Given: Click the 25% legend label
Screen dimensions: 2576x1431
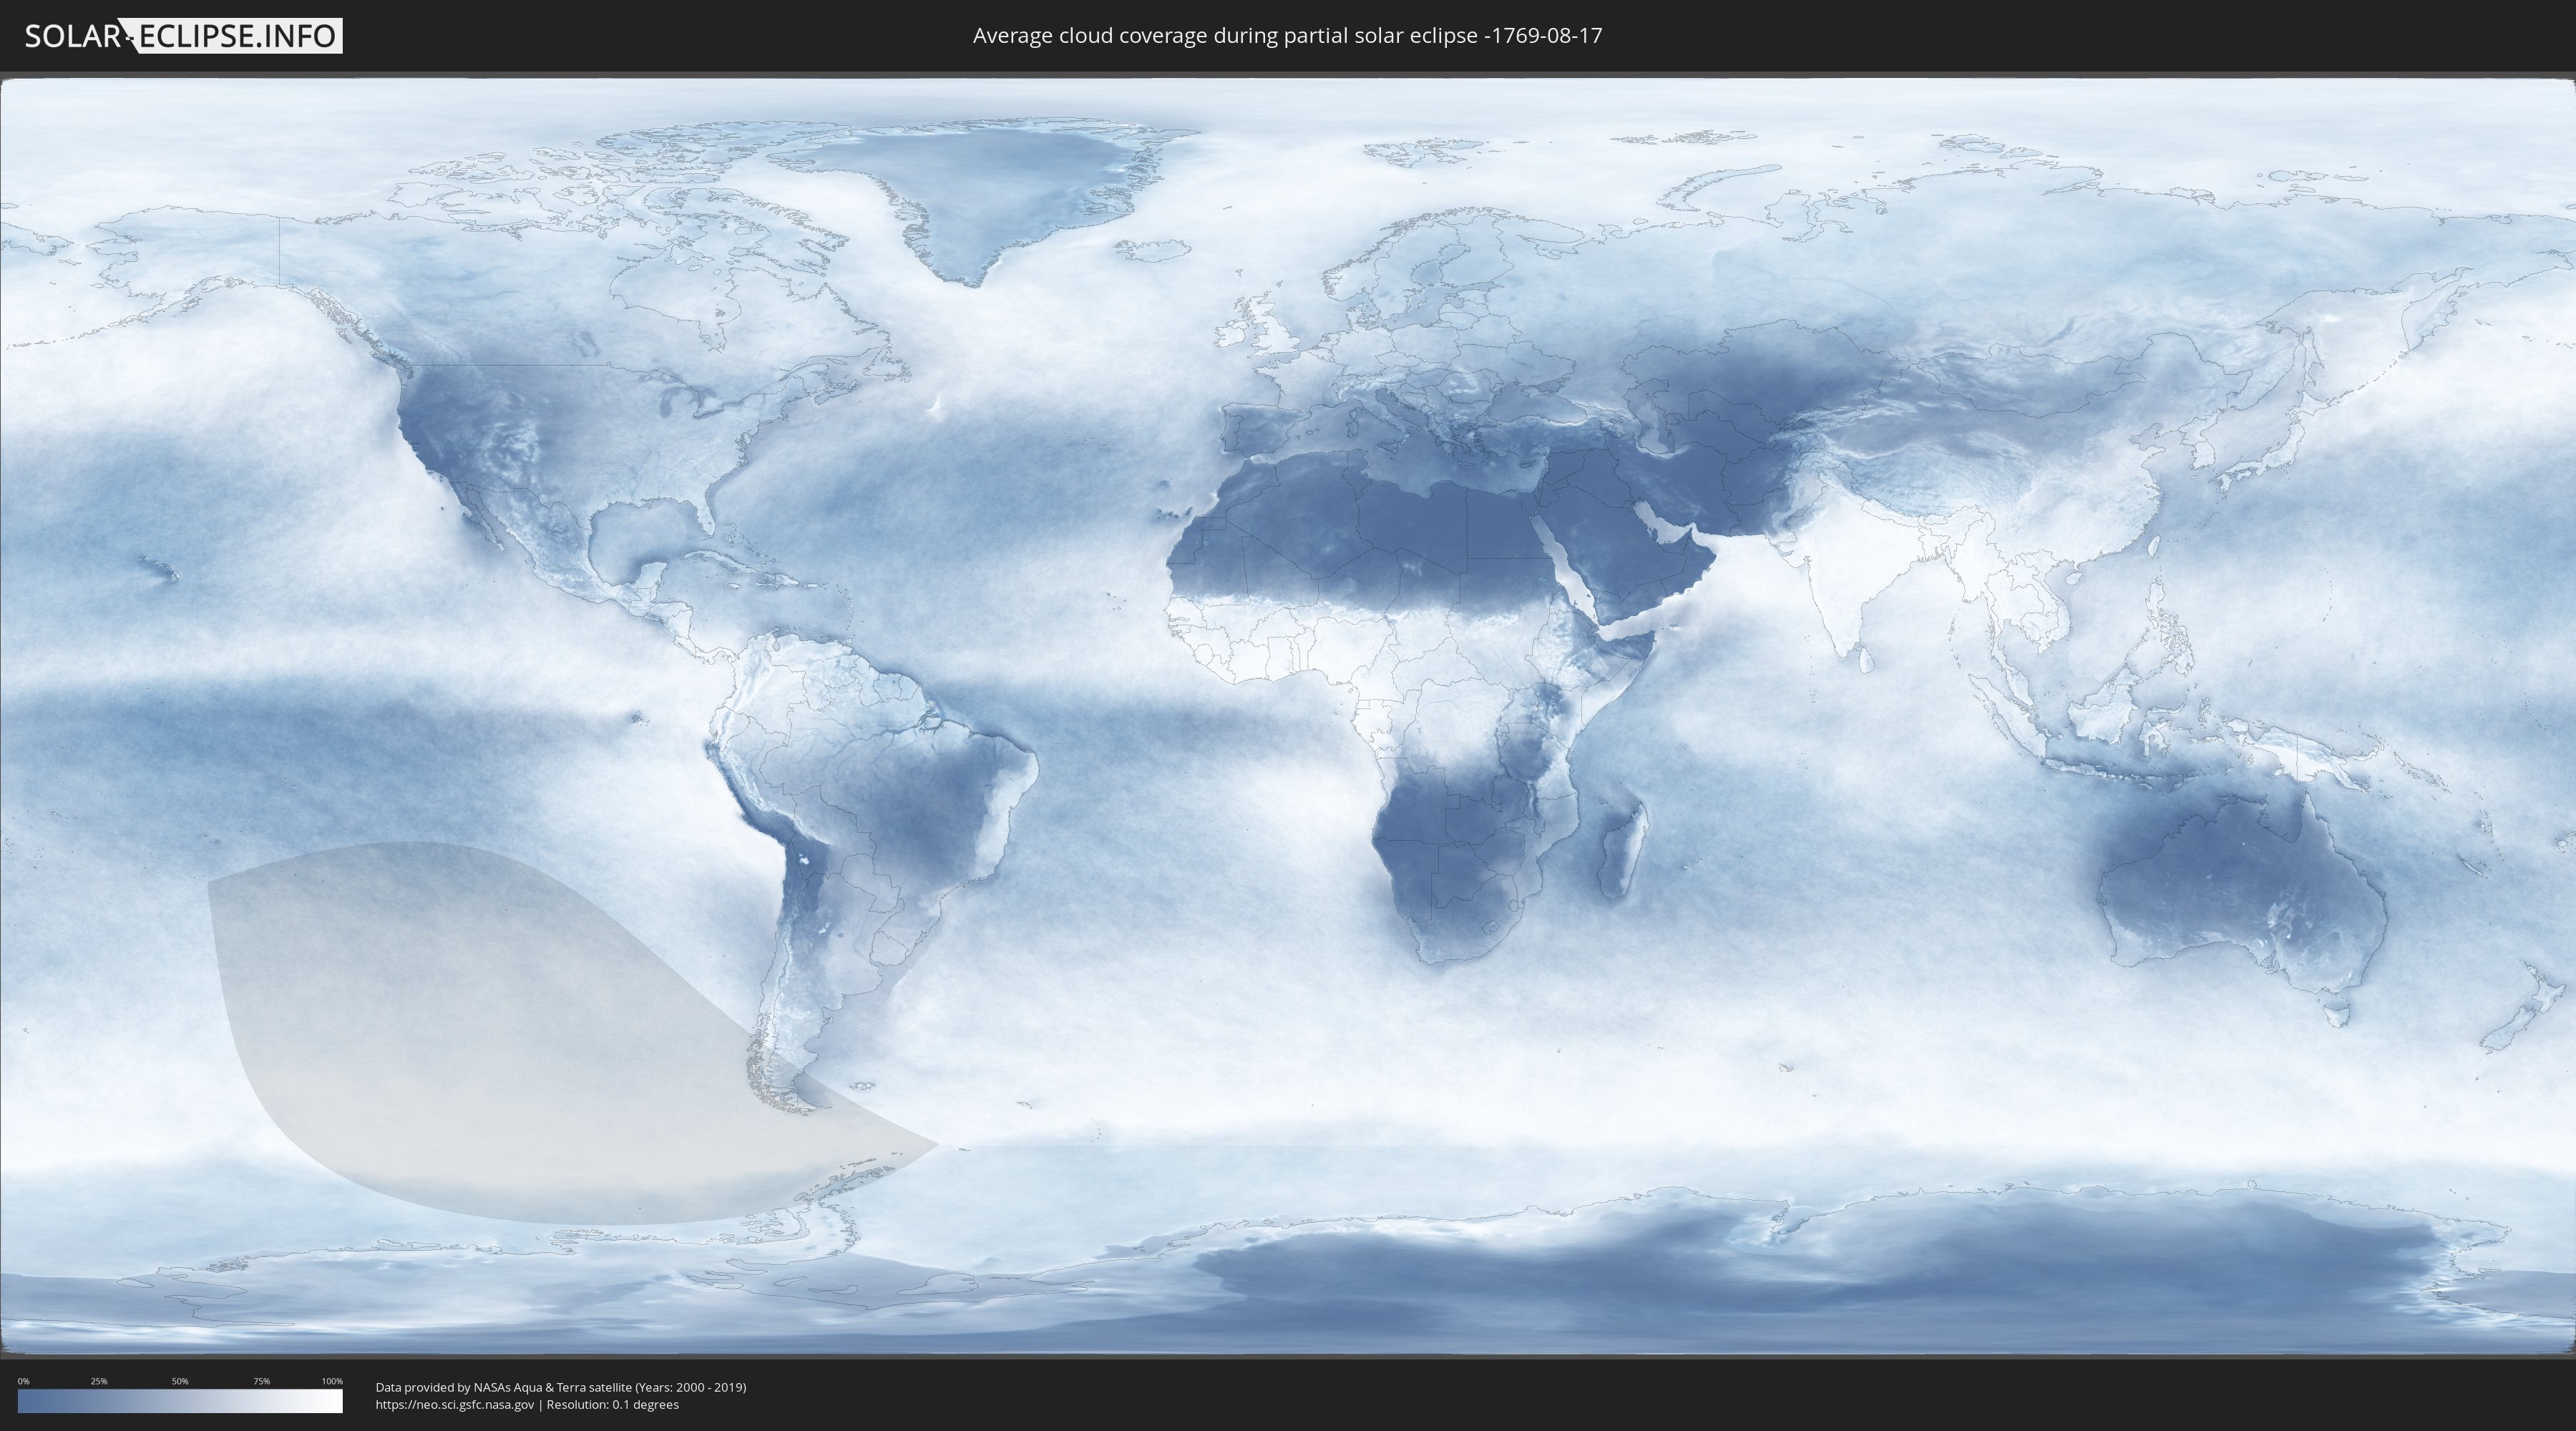Looking at the screenshot, I should (99, 1381).
